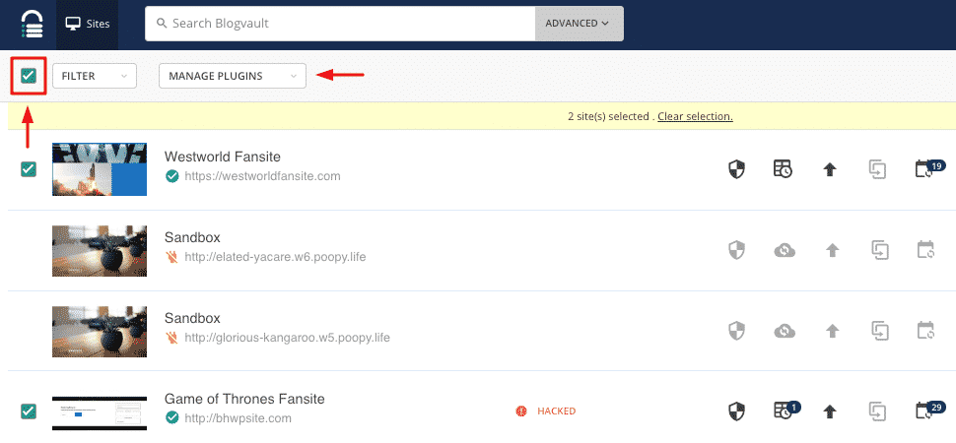The image size is (956, 443).
Task: Click the Blogvault logo icon
Action: pyautogui.click(x=32, y=25)
